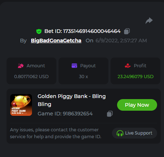The width and height of the screenshot is (164, 157).
Task: Click the bet date 6/9/2022 timestamp
Action: point(121,41)
